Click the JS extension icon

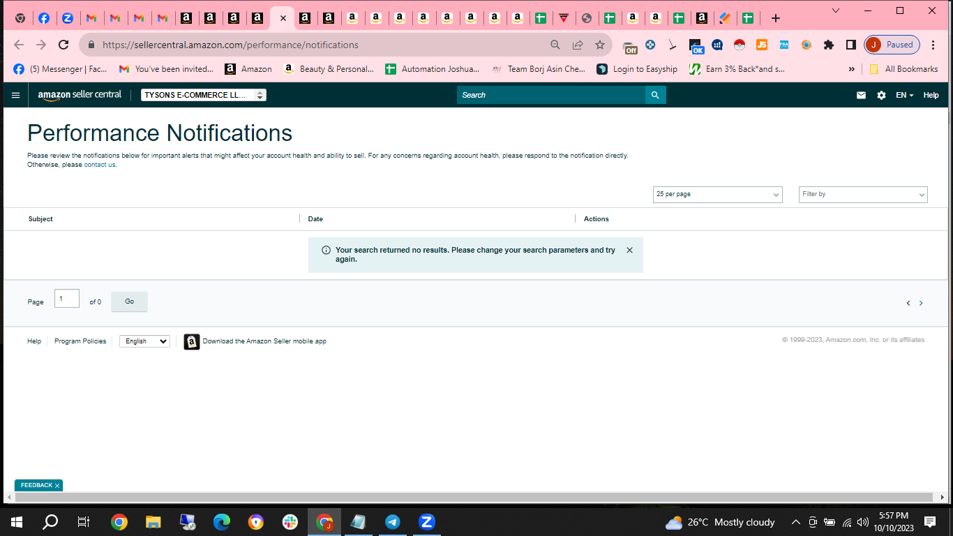click(762, 45)
